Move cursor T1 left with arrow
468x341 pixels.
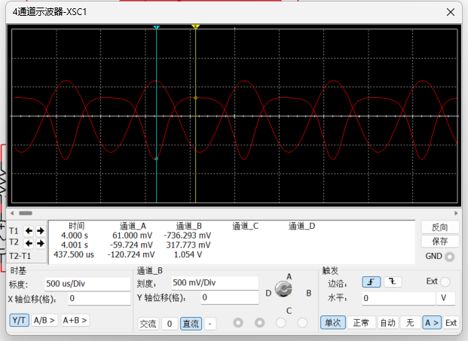click(x=29, y=231)
